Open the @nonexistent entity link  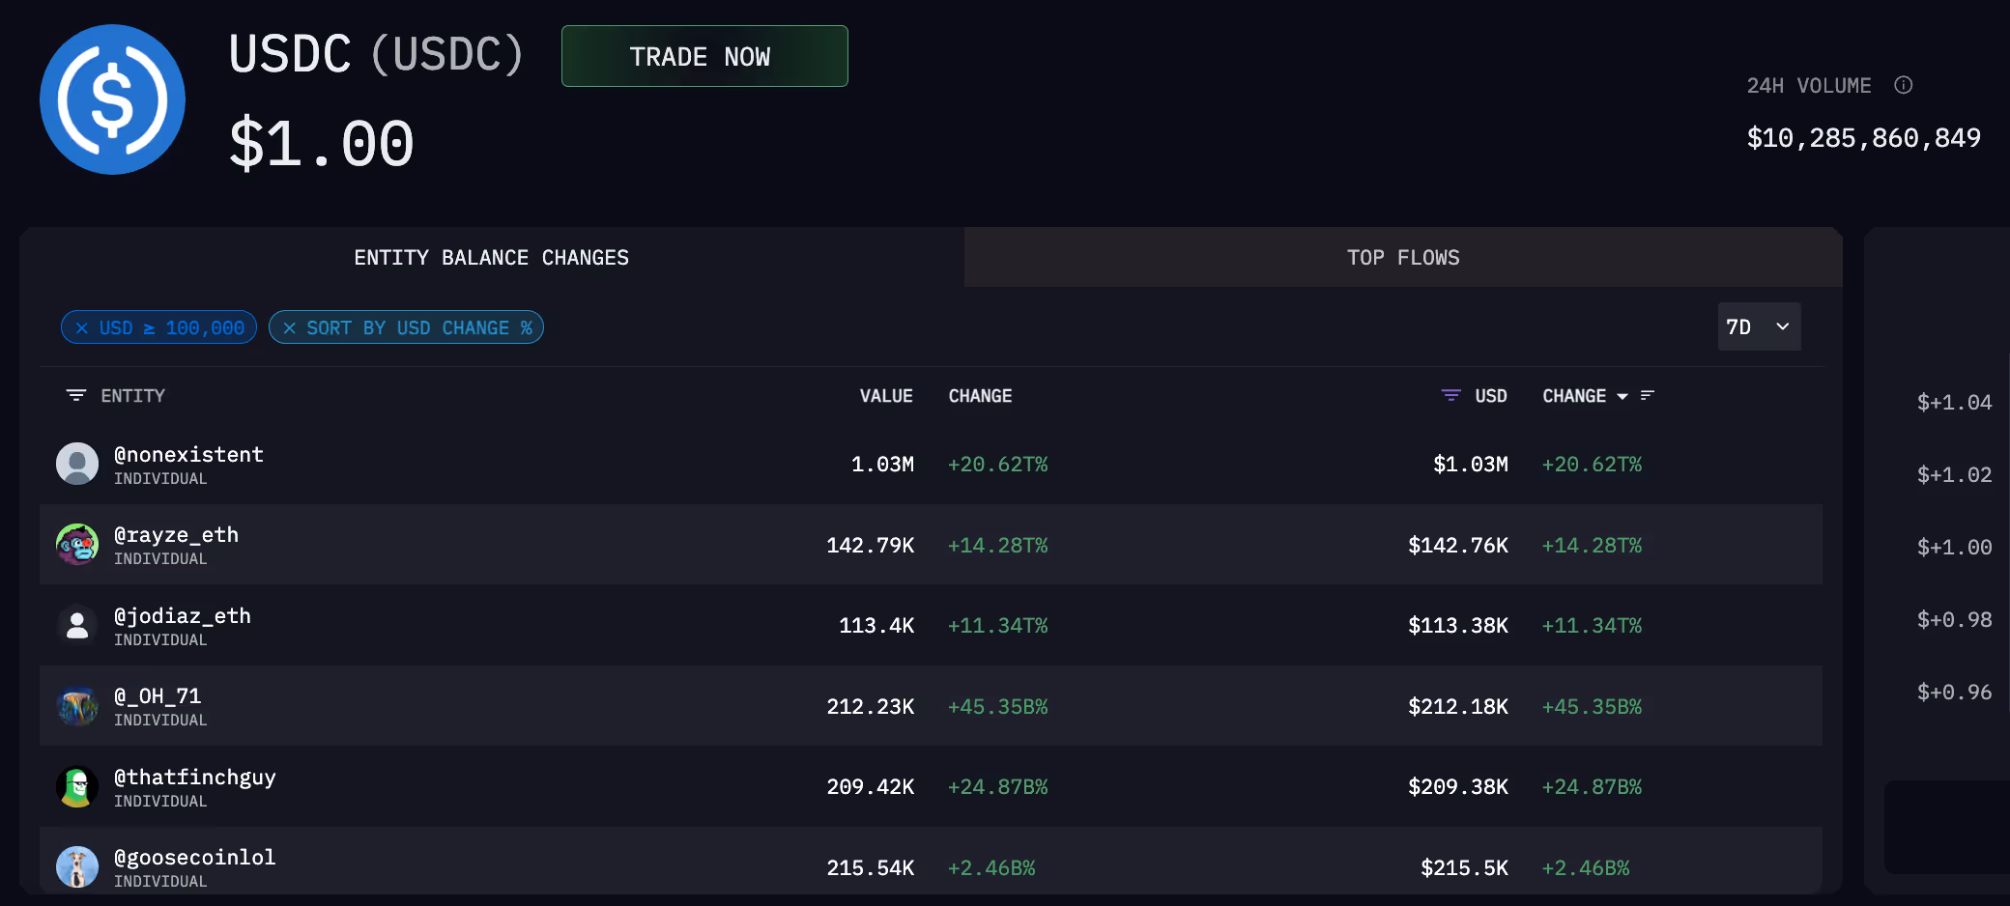tap(188, 454)
